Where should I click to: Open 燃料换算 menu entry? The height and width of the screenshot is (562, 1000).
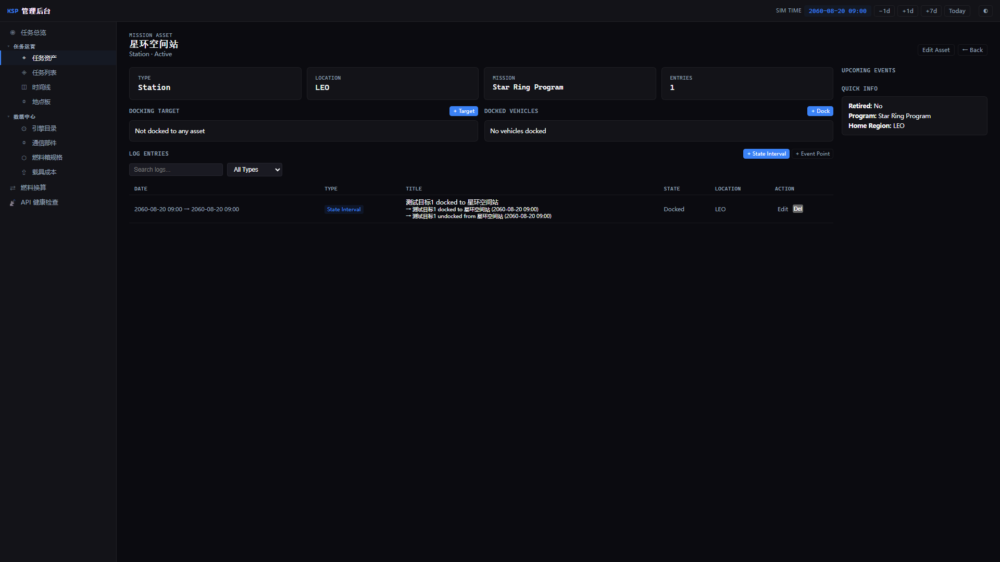pos(58,187)
